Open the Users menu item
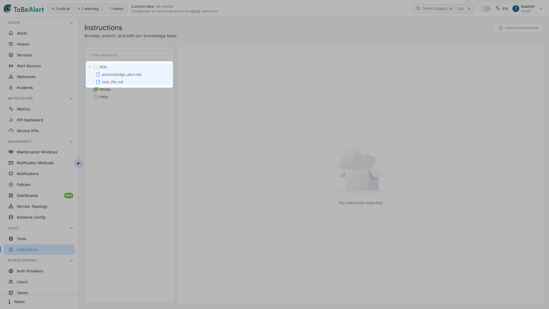 [39, 282]
